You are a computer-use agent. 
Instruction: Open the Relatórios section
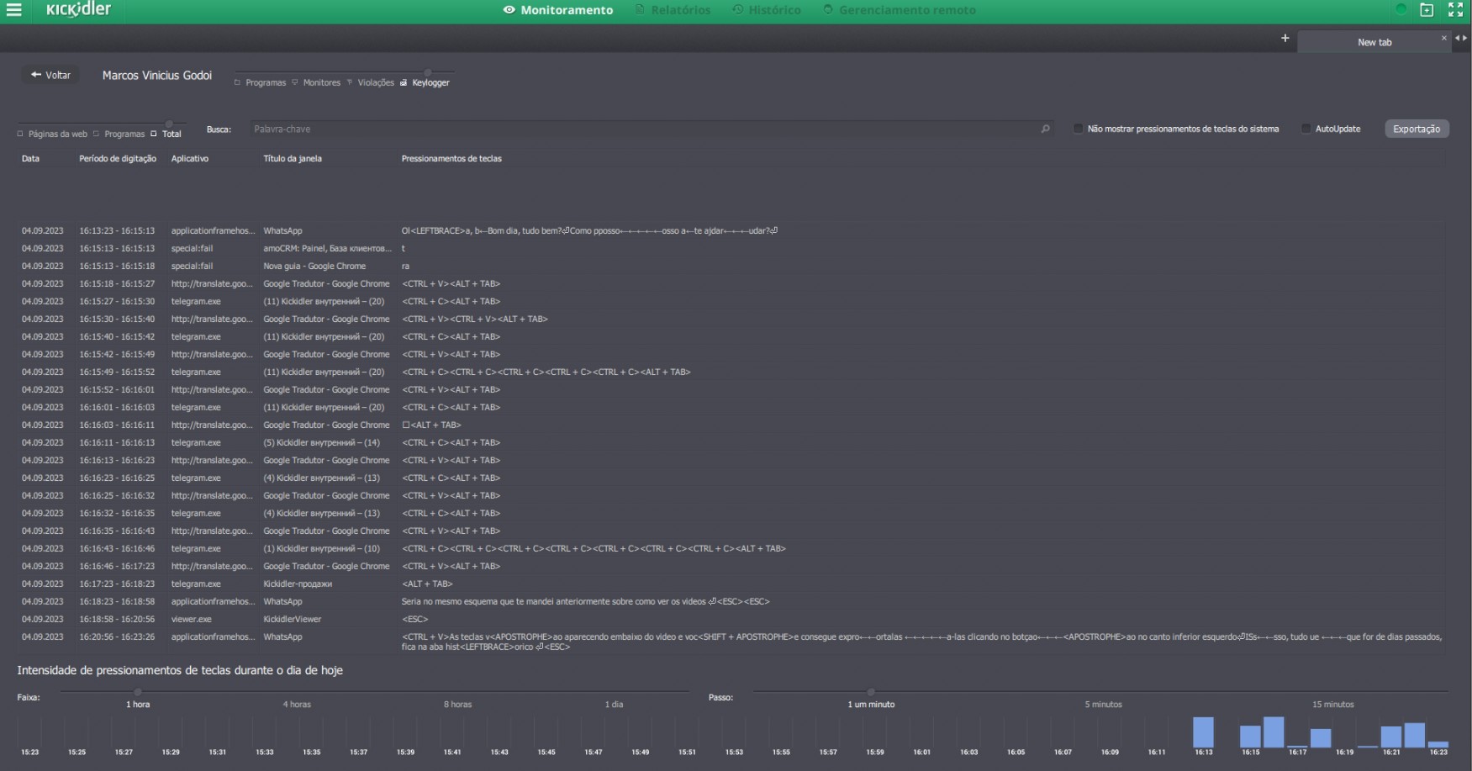coord(673,10)
